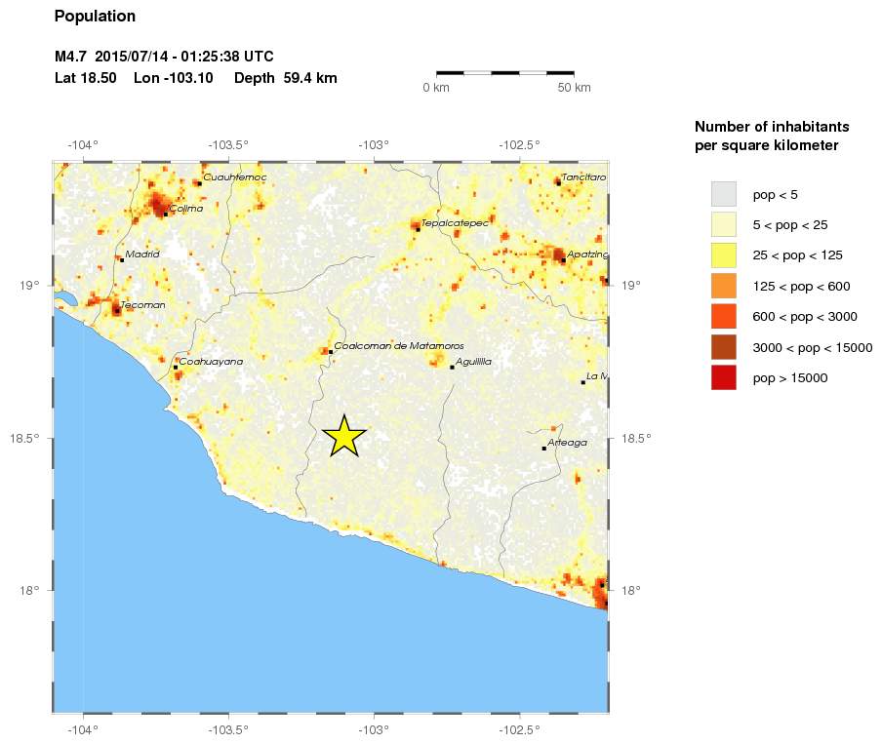Click the 'Lon -103.10' value
The height and width of the screenshot is (744, 882).
click(x=174, y=78)
